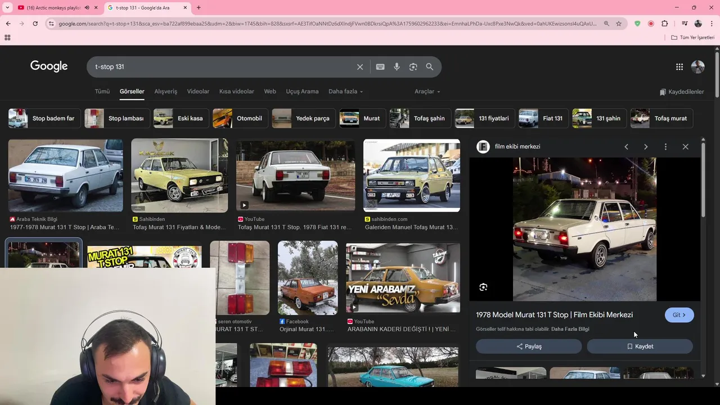Filter by Fiat 131 chip
The image size is (720, 405).
tap(543, 119)
